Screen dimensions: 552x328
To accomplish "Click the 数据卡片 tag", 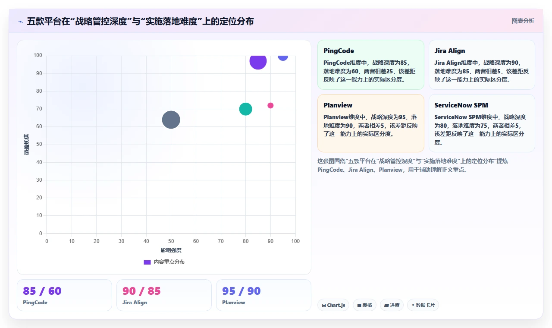I will (423, 305).
